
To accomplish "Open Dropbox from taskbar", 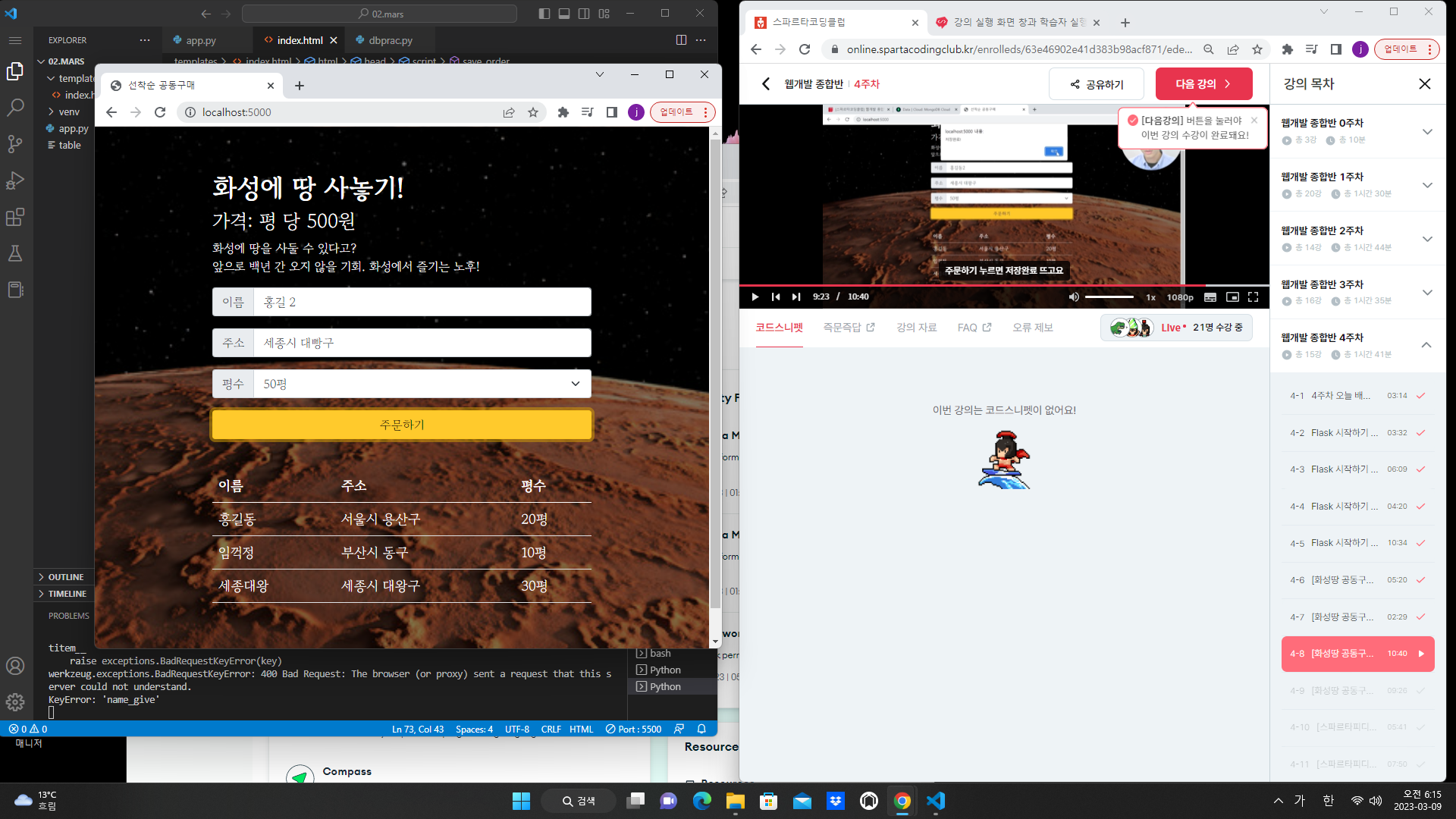I will (835, 801).
